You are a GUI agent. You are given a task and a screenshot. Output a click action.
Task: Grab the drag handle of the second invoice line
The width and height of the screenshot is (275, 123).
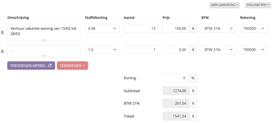pyautogui.click(x=2, y=51)
